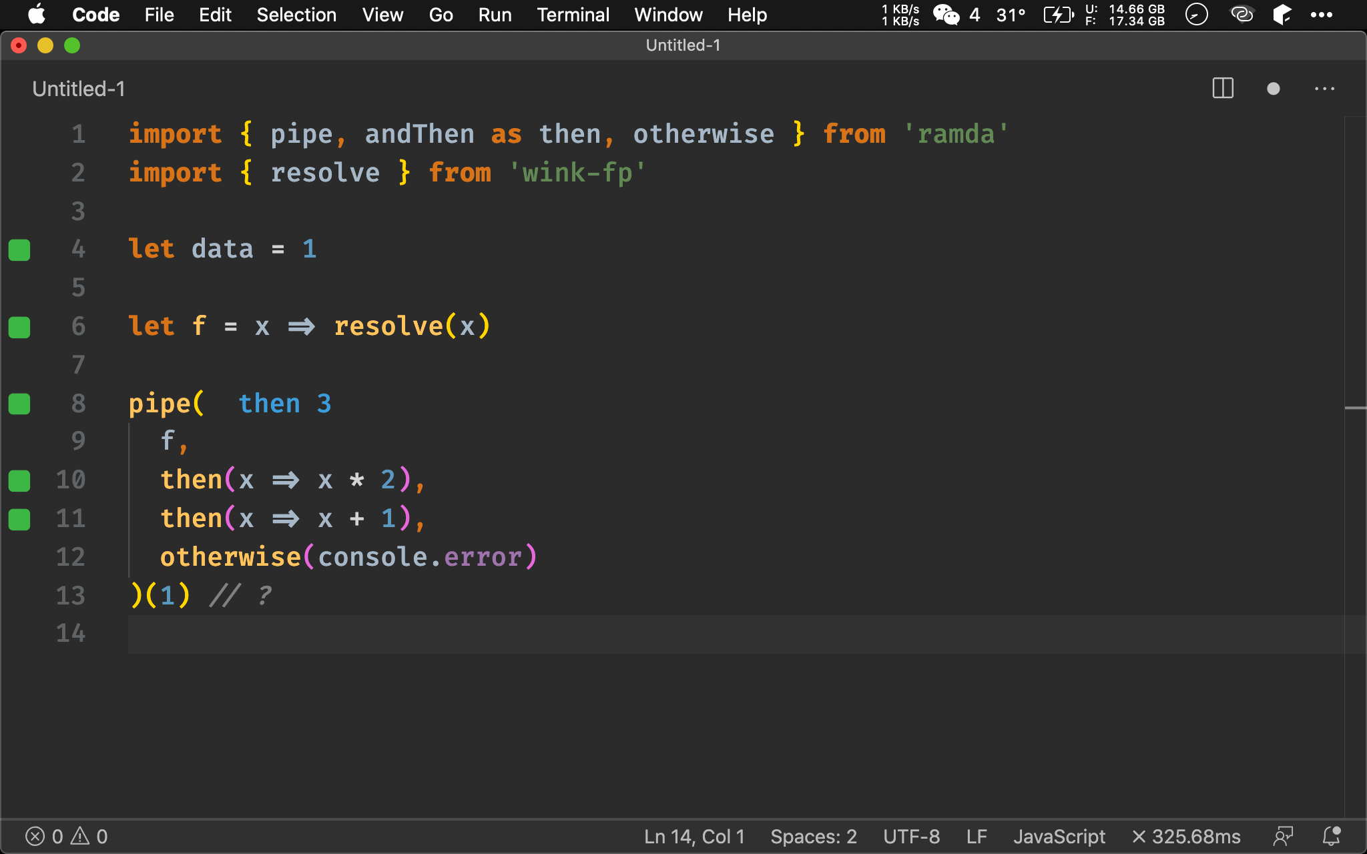Screen dimensions: 1367x854
Task: Click 'resolve(x)' on line 6
Action: click(413, 326)
